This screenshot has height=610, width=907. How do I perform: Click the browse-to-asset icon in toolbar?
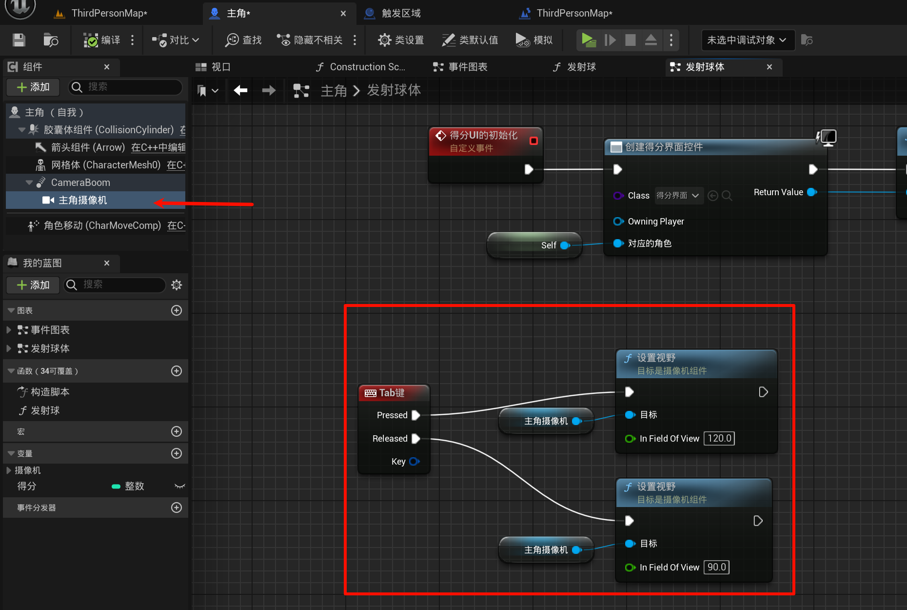click(51, 40)
